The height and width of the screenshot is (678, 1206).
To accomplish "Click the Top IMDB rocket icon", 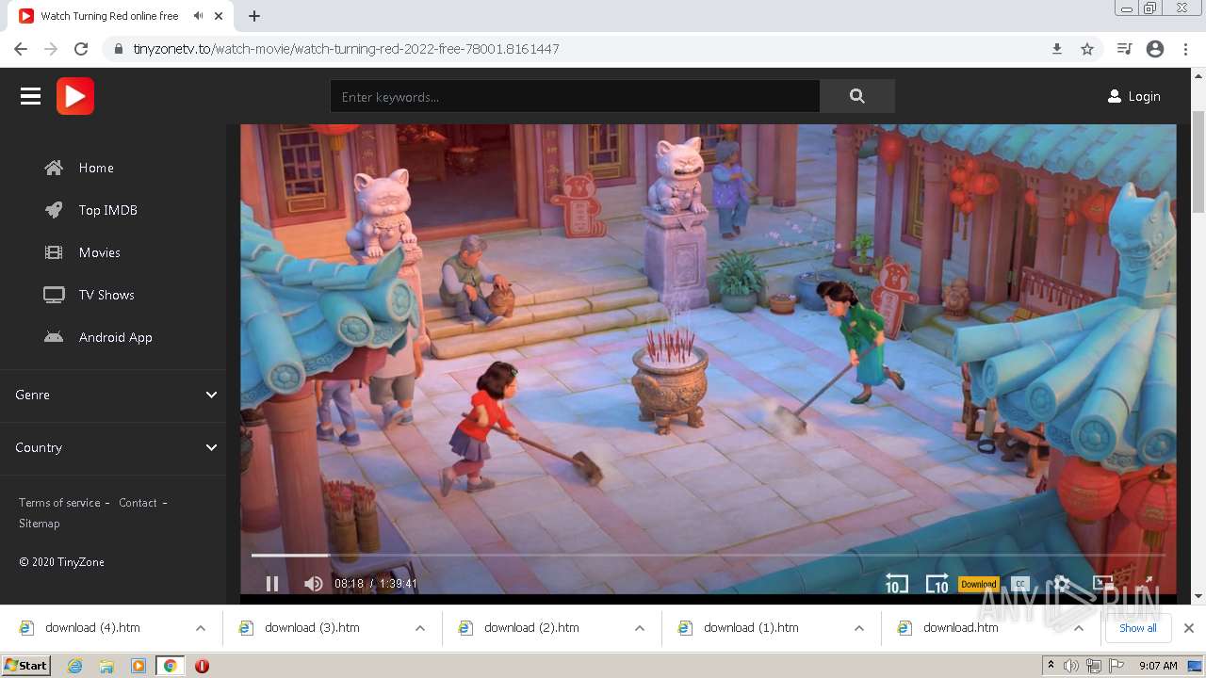I will click(54, 210).
